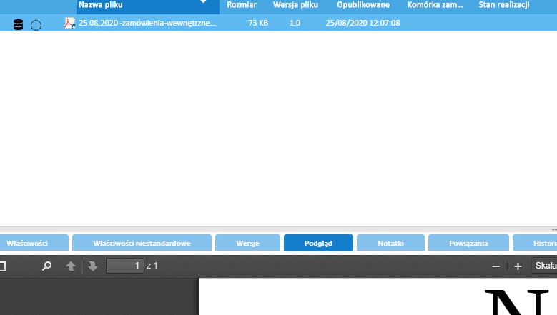The height and width of the screenshot is (315, 557).
Task: Click sort arrow on Nazwa pliku column
Action: pos(204,1)
